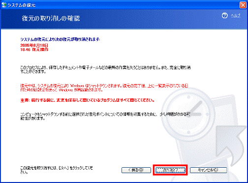The image size is (248, 183).
Task: Click the 次へ (Next) button
Action: [170, 170]
